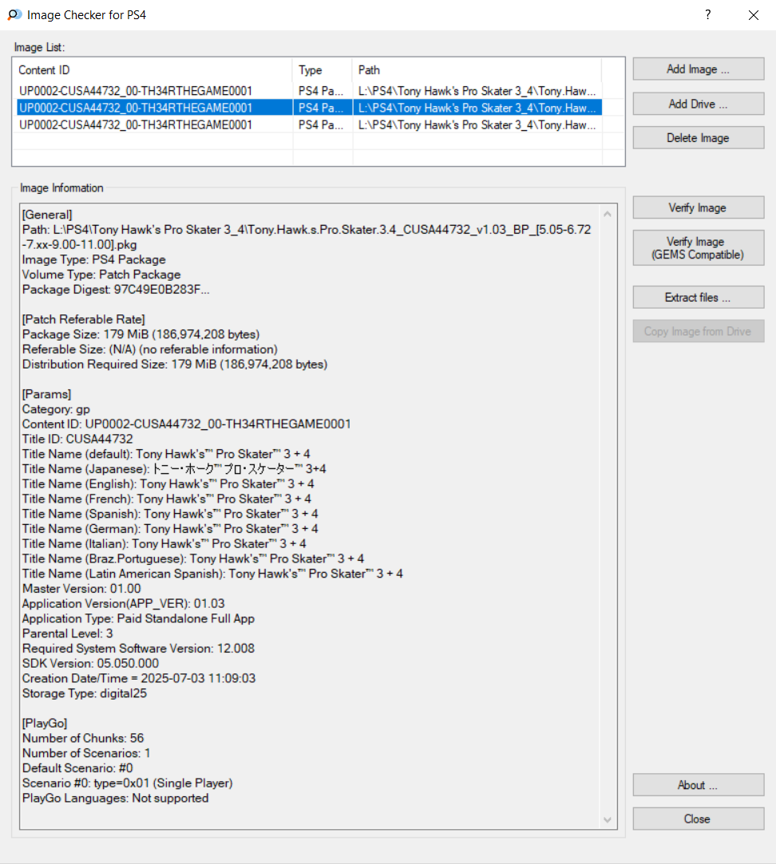776x864 pixels.
Task: Click the Verify Image button
Action: (x=699, y=207)
